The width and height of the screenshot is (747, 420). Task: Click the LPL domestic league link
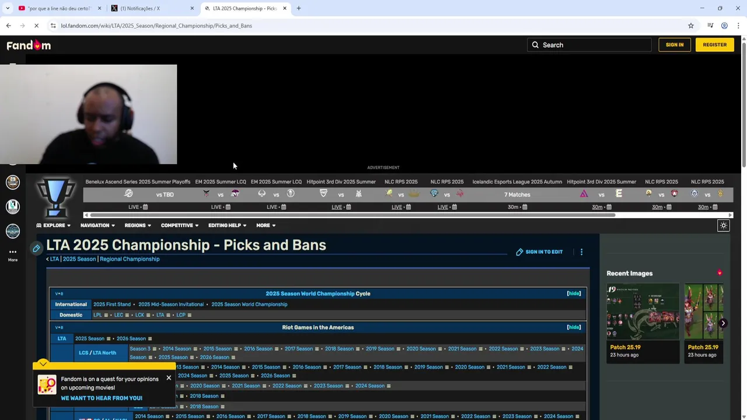tap(97, 315)
